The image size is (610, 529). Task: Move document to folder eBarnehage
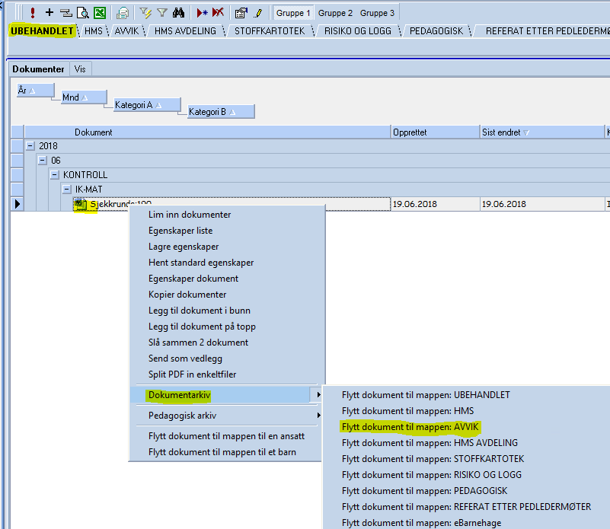coord(467,522)
